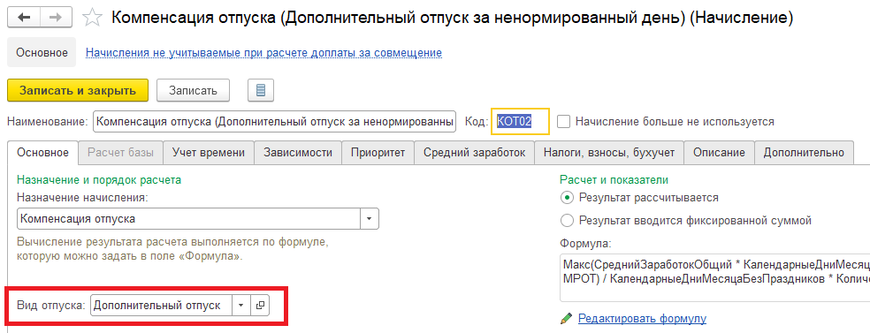Toggle Начисление больше не используется checkbox
The image size is (870, 333).
click(563, 121)
